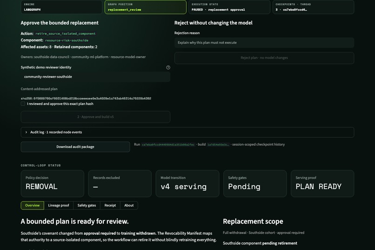Click 'Southside component pending retirement' text
The width and height of the screenshot is (375, 250).
pos(260,243)
